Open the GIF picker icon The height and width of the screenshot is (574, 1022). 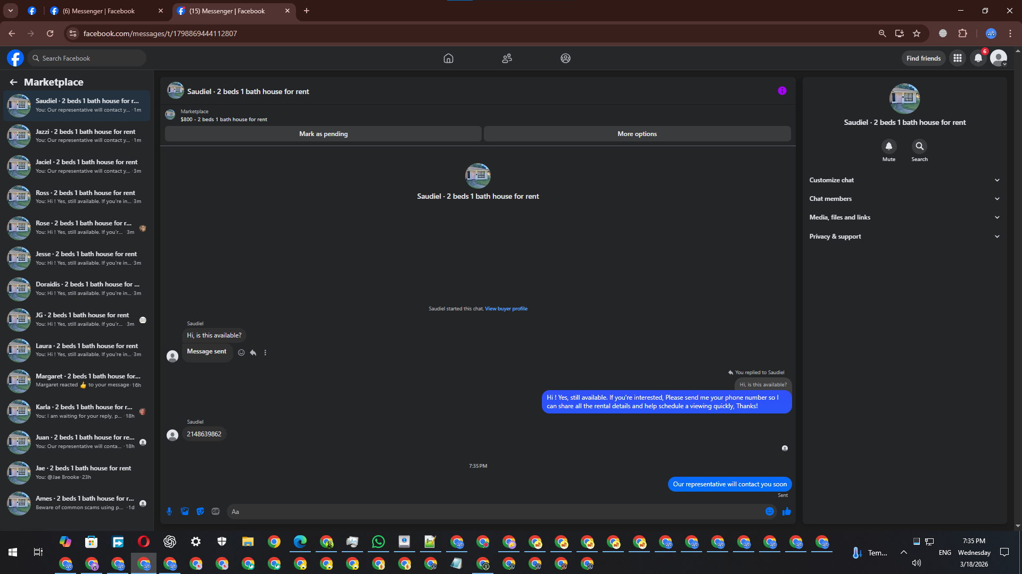pyautogui.click(x=216, y=511)
